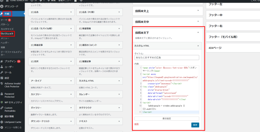Click the LiteSpeed Cache icon

point(2,122)
